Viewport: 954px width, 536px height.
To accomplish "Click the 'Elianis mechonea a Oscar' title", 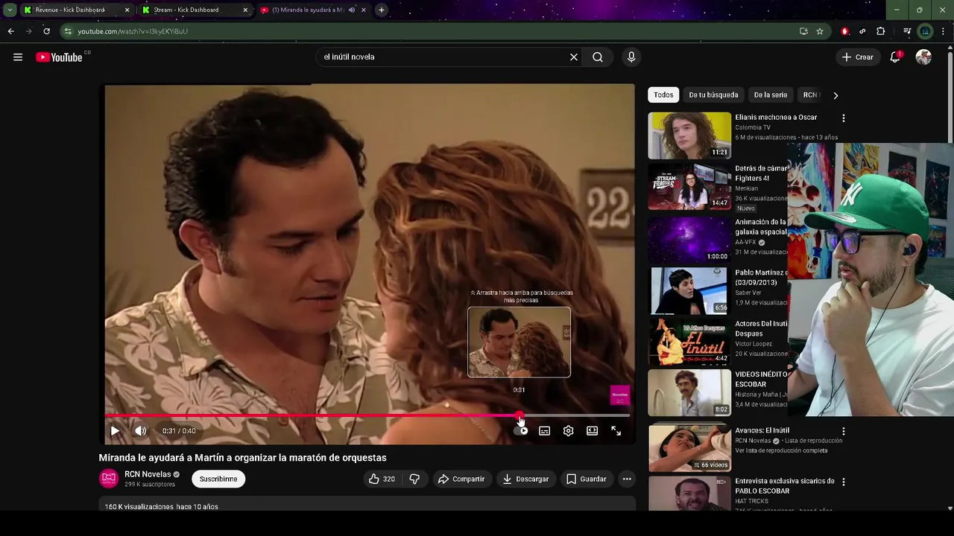I will [x=776, y=118].
